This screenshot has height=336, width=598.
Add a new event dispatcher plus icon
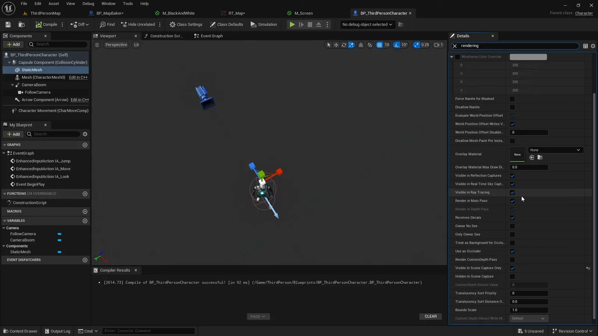coord(85,260)
